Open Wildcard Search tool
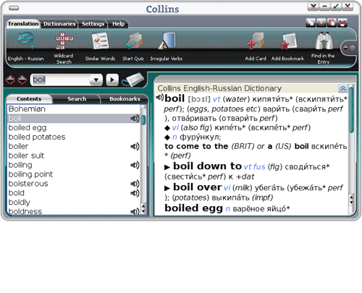Screen dimensions: 362x293 coord(64,48)
